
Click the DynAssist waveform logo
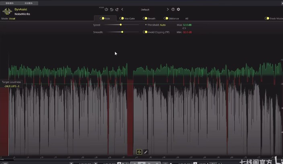pyautogui.click(x=7, y=12)
